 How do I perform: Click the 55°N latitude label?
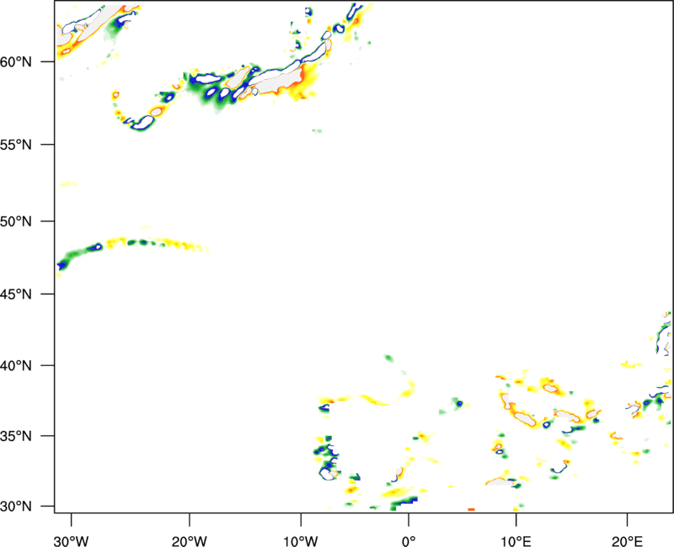tap(16, 145)
